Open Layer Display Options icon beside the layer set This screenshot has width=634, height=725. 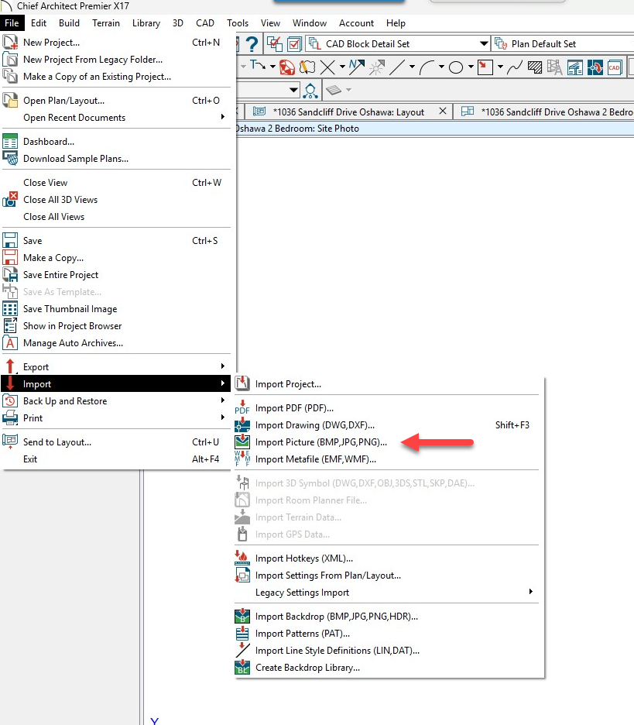(x=275, y=44)
